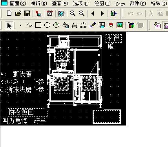The width and height of the screenshot is (168, 147).
Task: Open the Tags menu
Action: click(x=120, y=4)
